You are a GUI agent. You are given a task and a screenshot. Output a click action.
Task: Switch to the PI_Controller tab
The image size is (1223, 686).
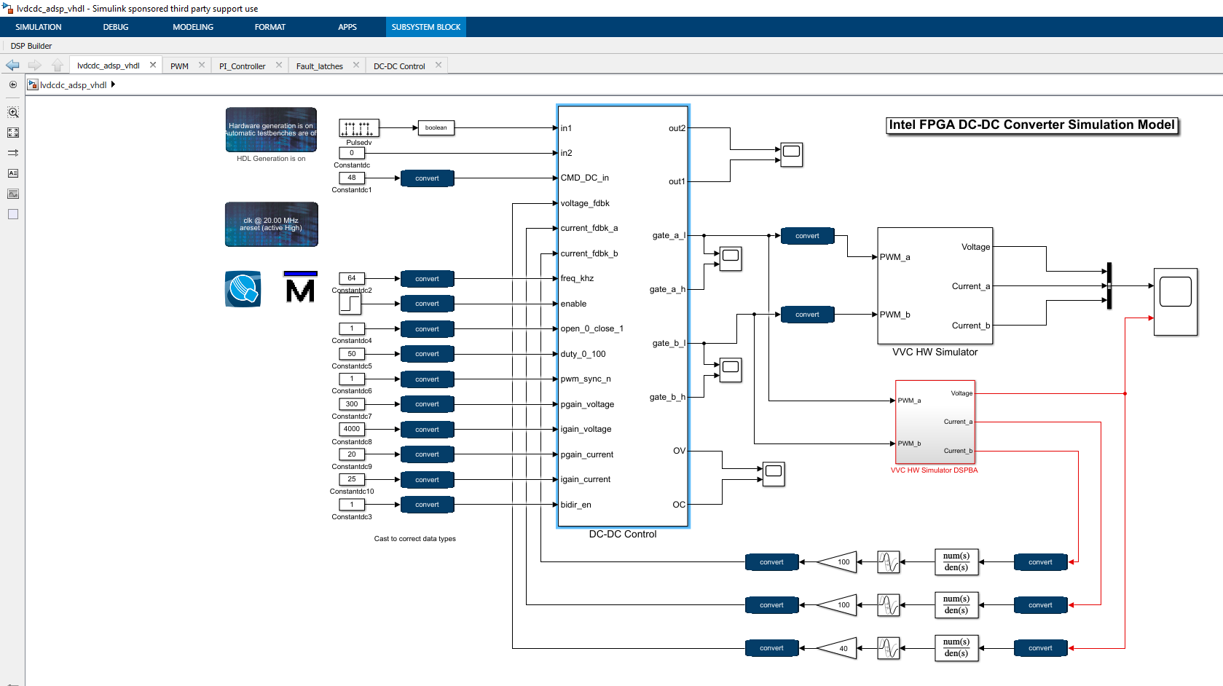[242, 66]
